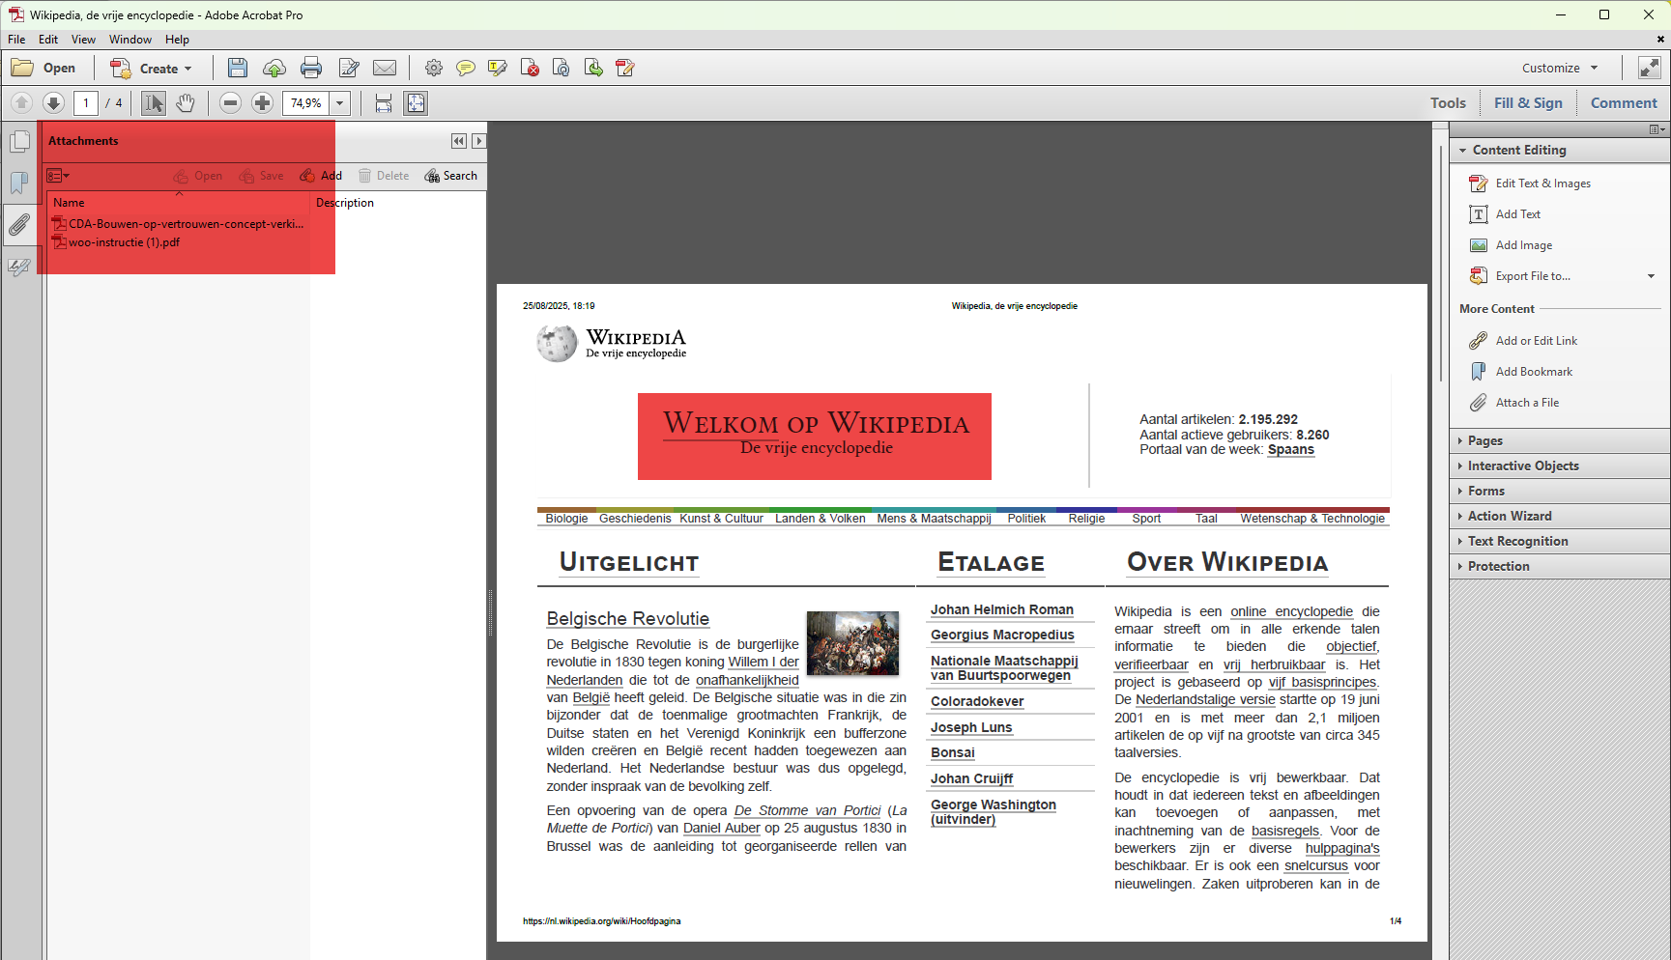
Task: Select the highlight text tool icon
Action: pos(498,69)
